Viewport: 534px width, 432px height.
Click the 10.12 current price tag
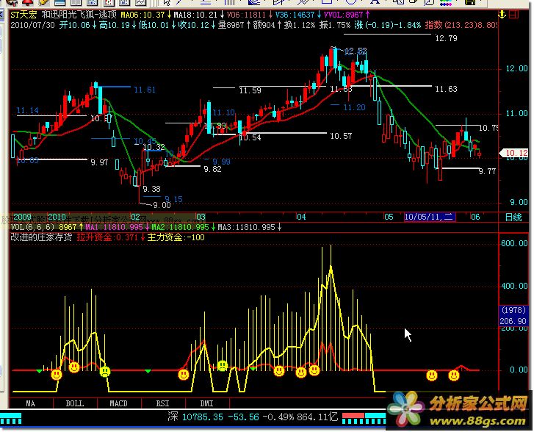[517, 154]
